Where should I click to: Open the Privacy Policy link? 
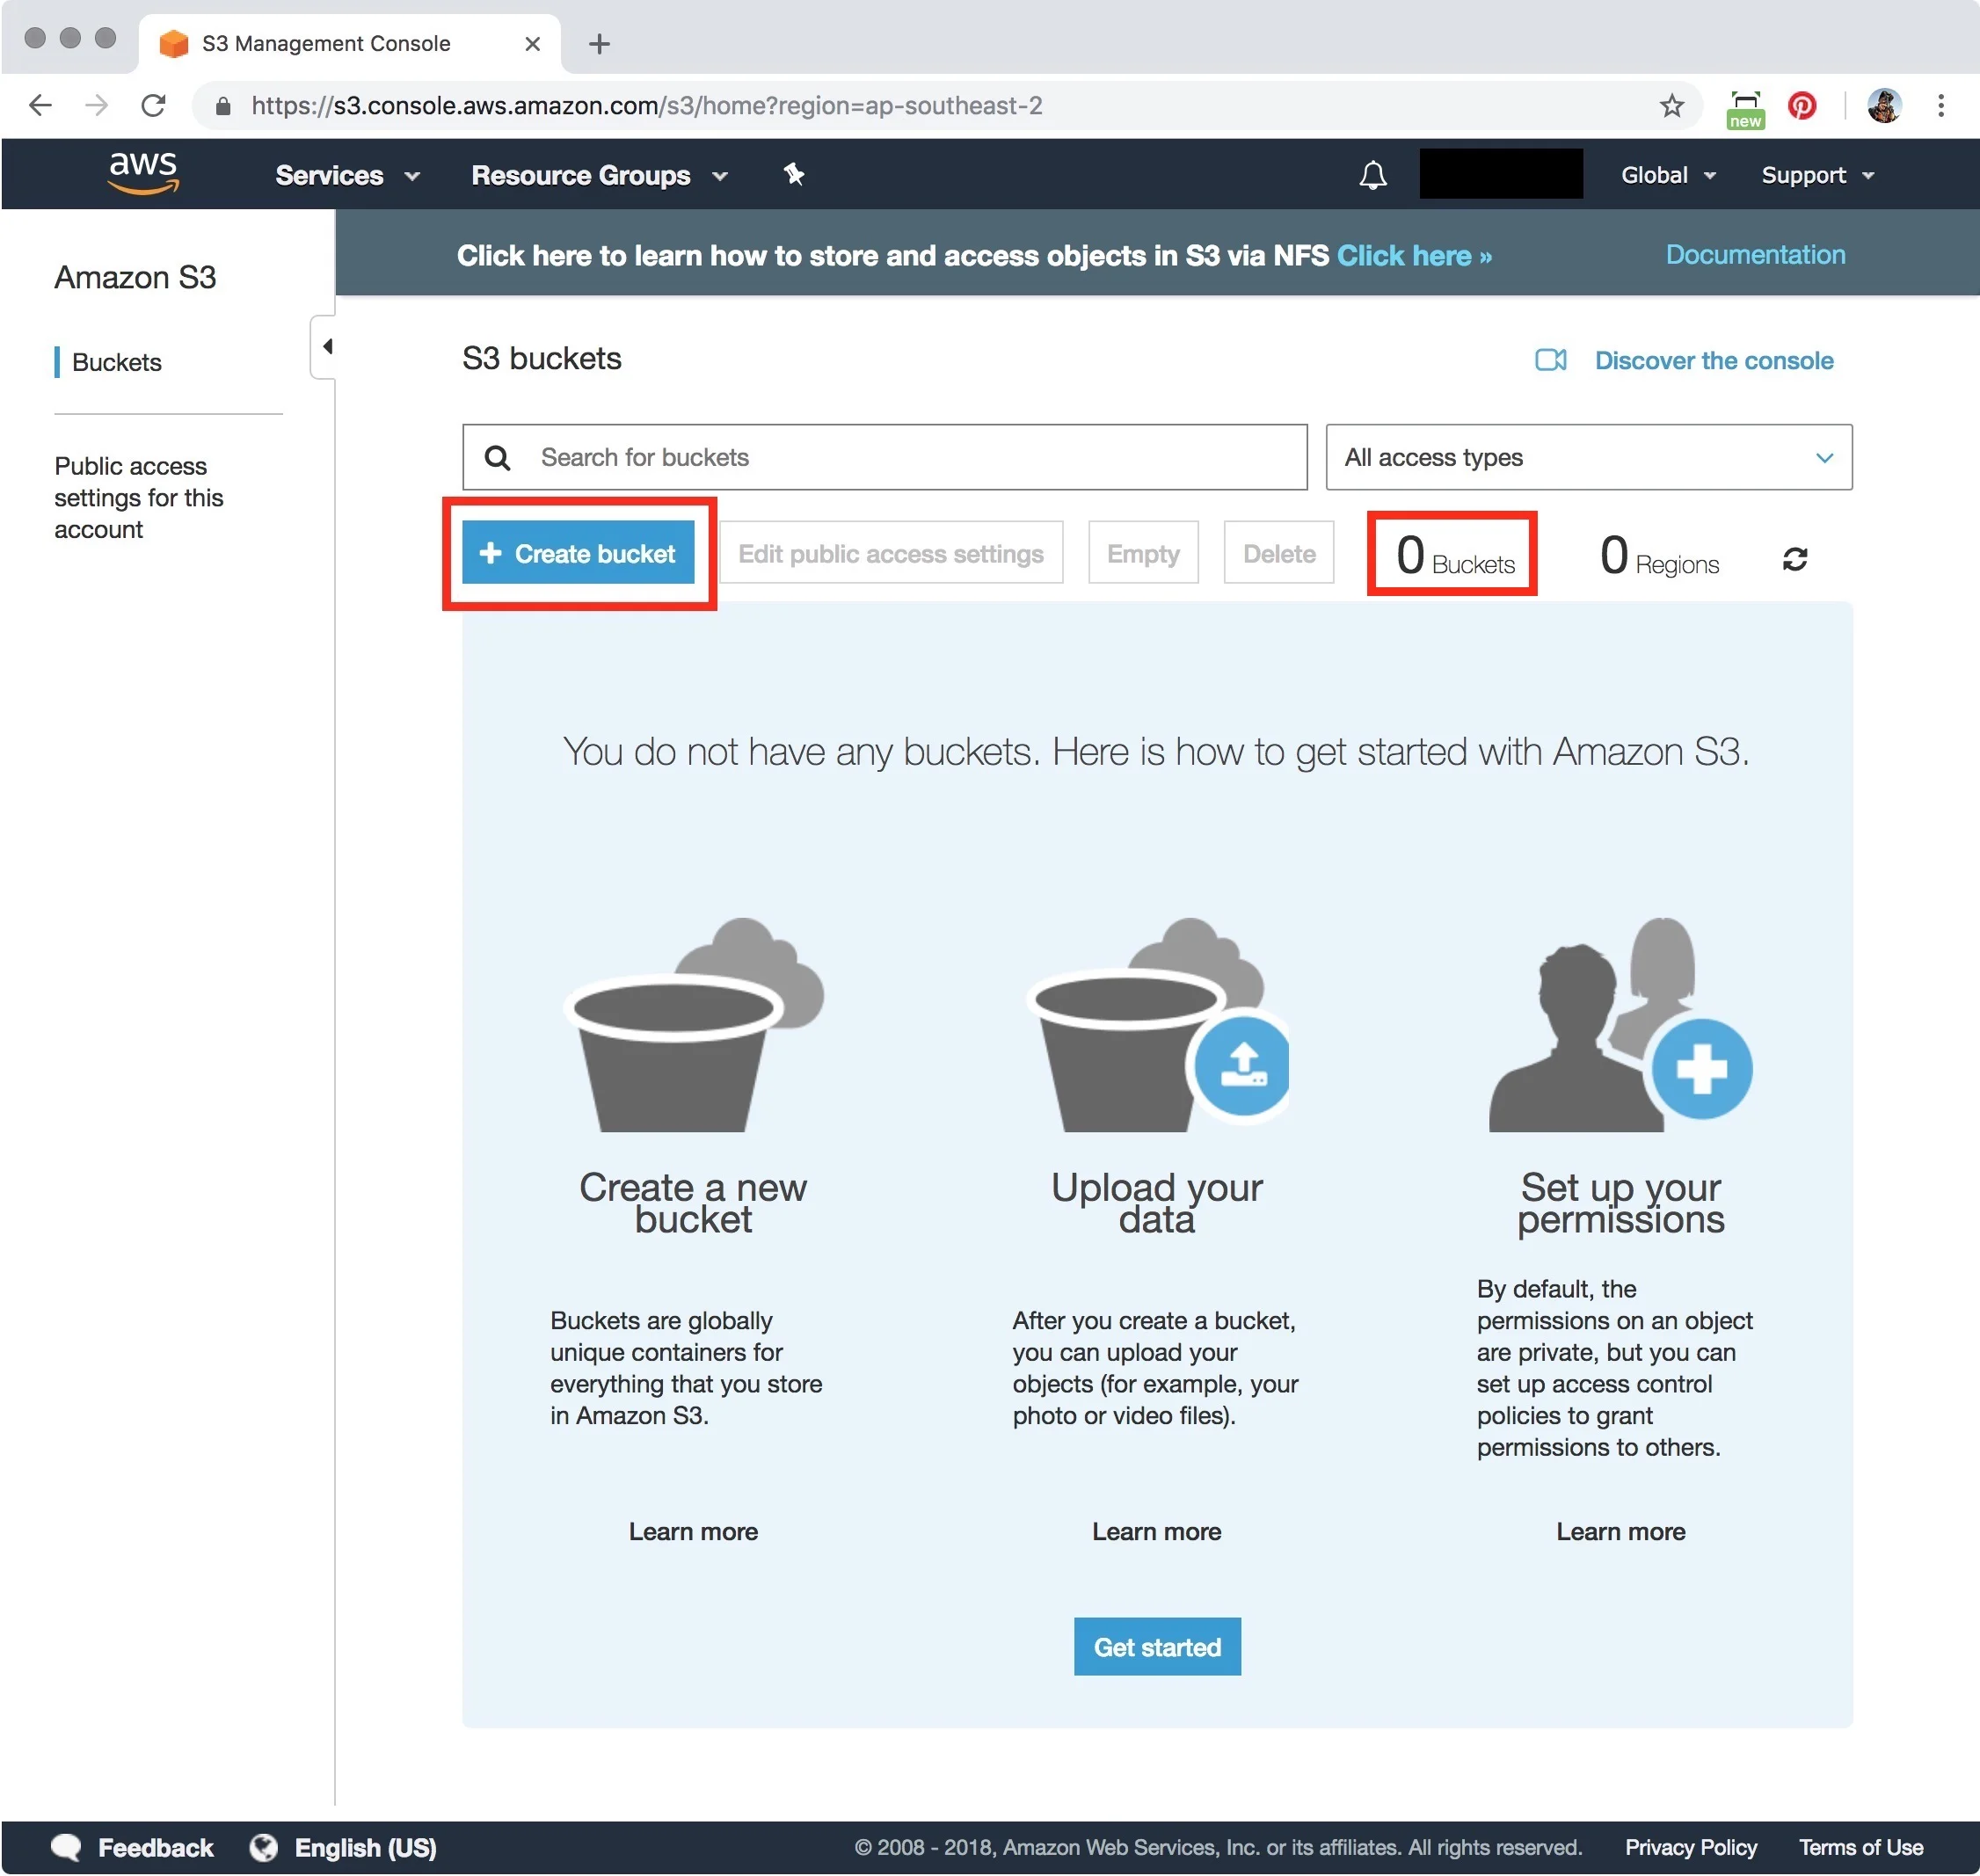pos(1690,1847)
